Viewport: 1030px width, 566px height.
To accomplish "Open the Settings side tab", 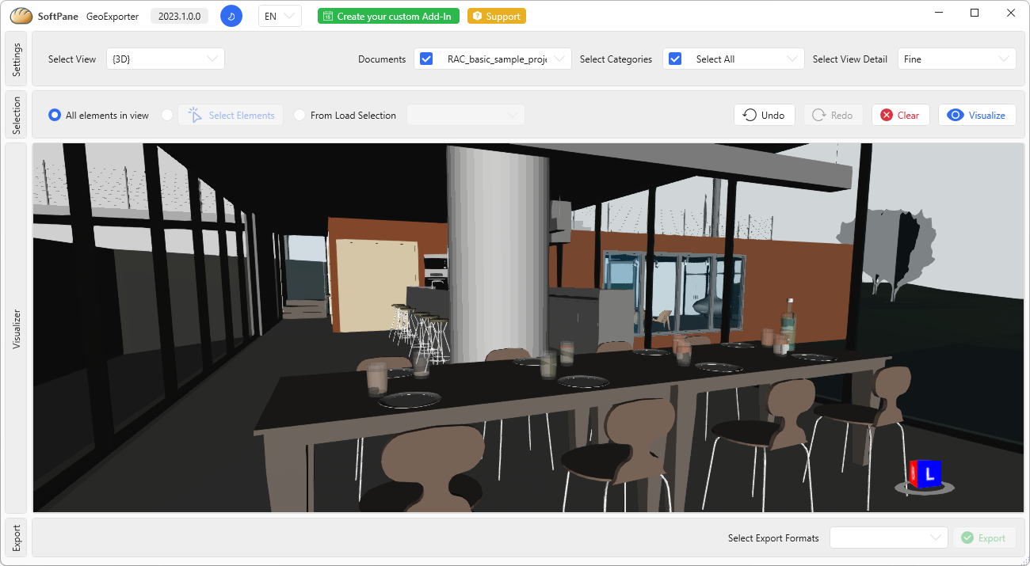I will (x=17, y=59).
